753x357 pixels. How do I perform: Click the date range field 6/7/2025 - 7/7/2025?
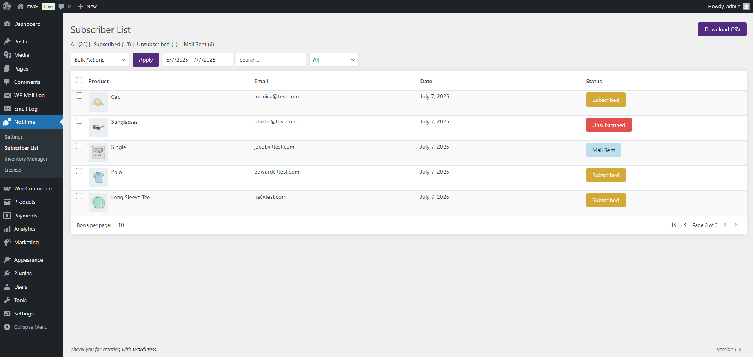(x=198, y=60)
